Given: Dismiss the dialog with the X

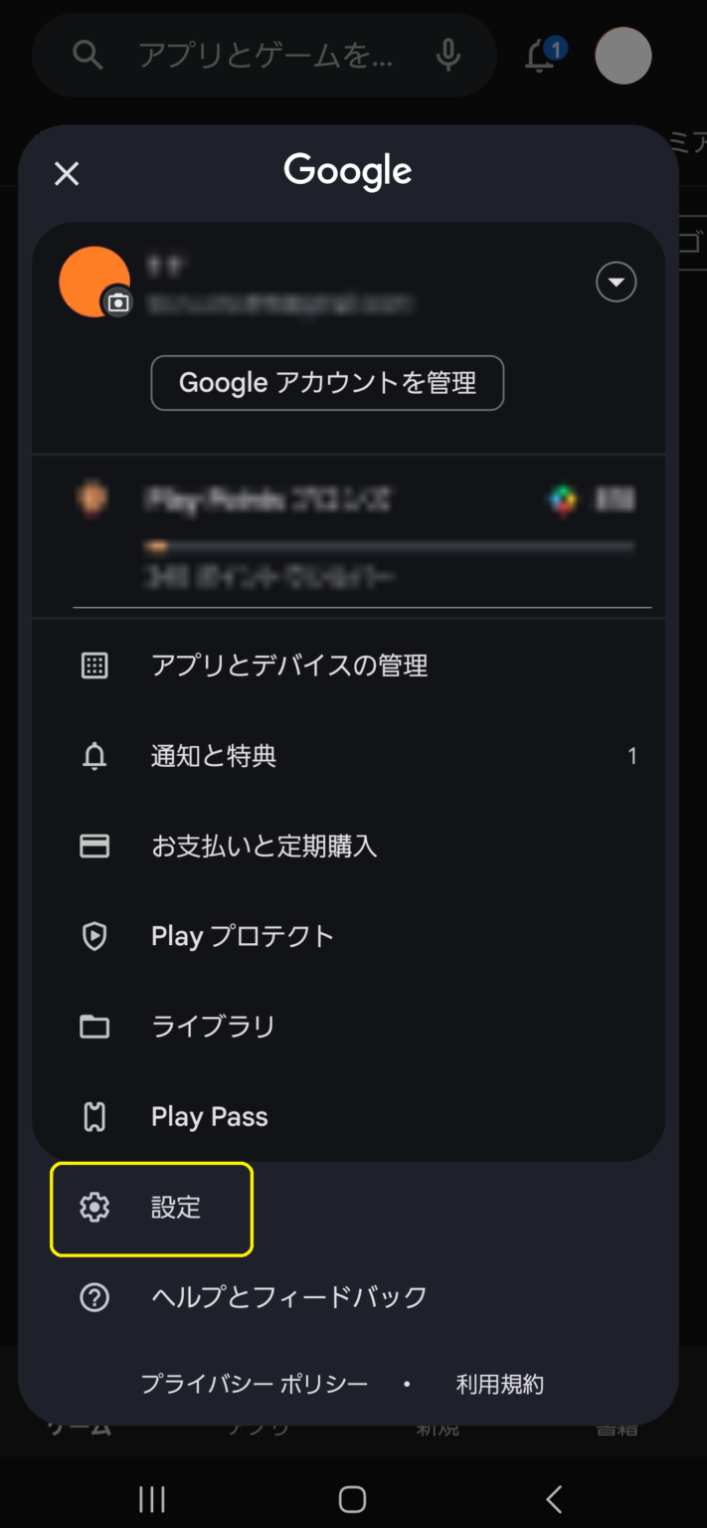Looking at the screenshot, I should click(66, 173).
